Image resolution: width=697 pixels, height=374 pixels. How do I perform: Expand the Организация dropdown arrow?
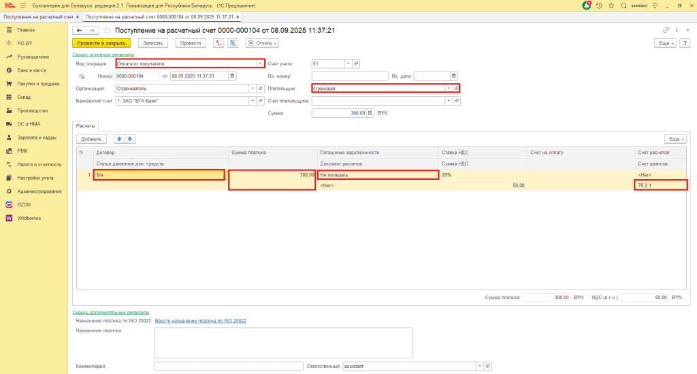click(x=253, y=89)
